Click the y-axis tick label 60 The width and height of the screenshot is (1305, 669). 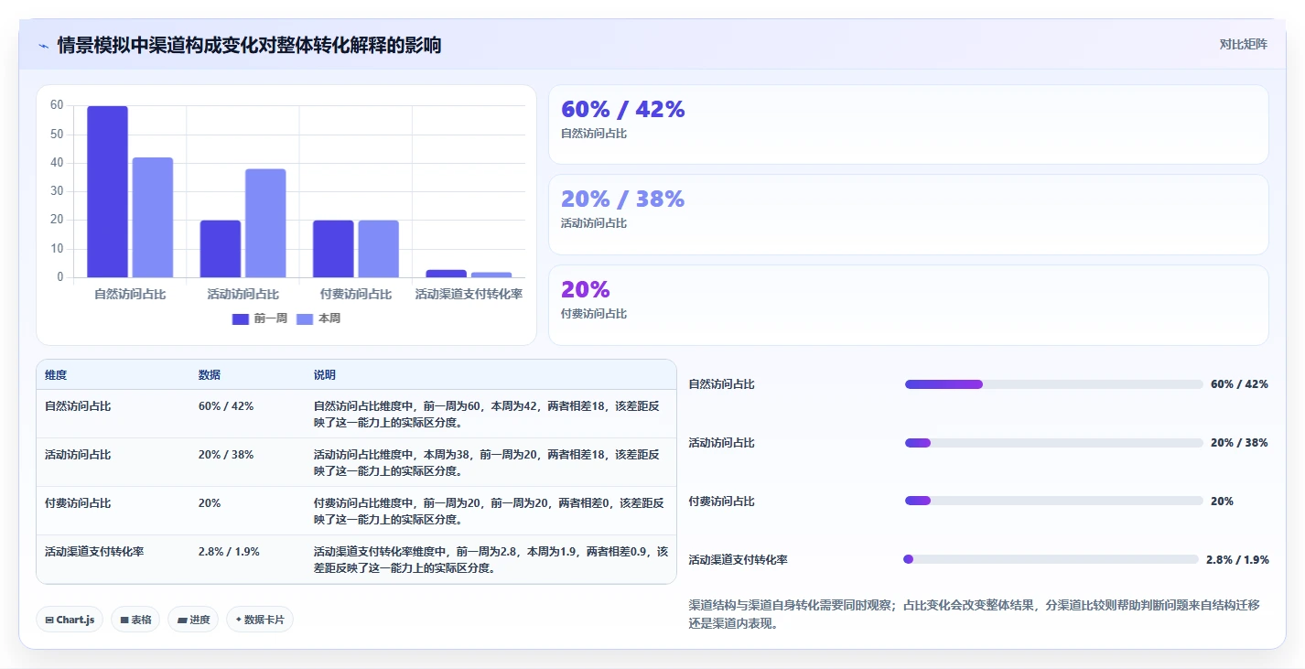(x=57, y=105)
